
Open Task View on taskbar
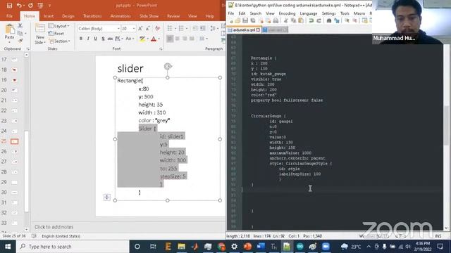[153, 247]
